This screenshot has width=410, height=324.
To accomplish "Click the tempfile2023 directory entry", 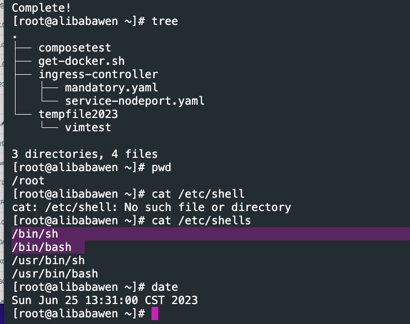I will [x=78, y=114].
